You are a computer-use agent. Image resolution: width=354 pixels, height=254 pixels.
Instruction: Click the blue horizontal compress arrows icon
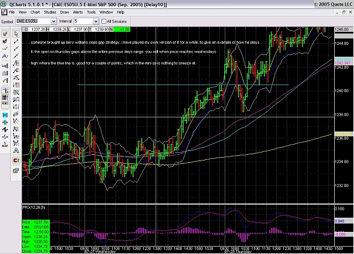[x=5, y=122]
